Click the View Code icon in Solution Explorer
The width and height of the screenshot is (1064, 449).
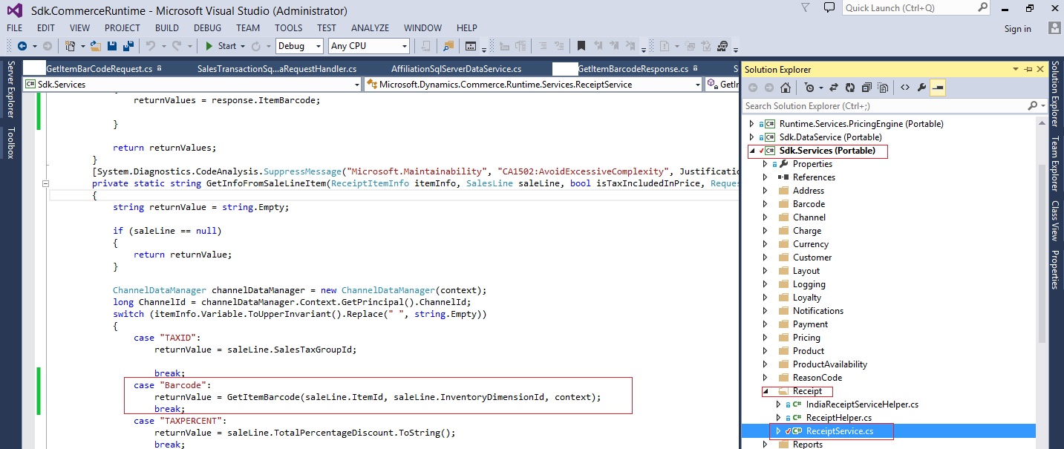(905, 88)
